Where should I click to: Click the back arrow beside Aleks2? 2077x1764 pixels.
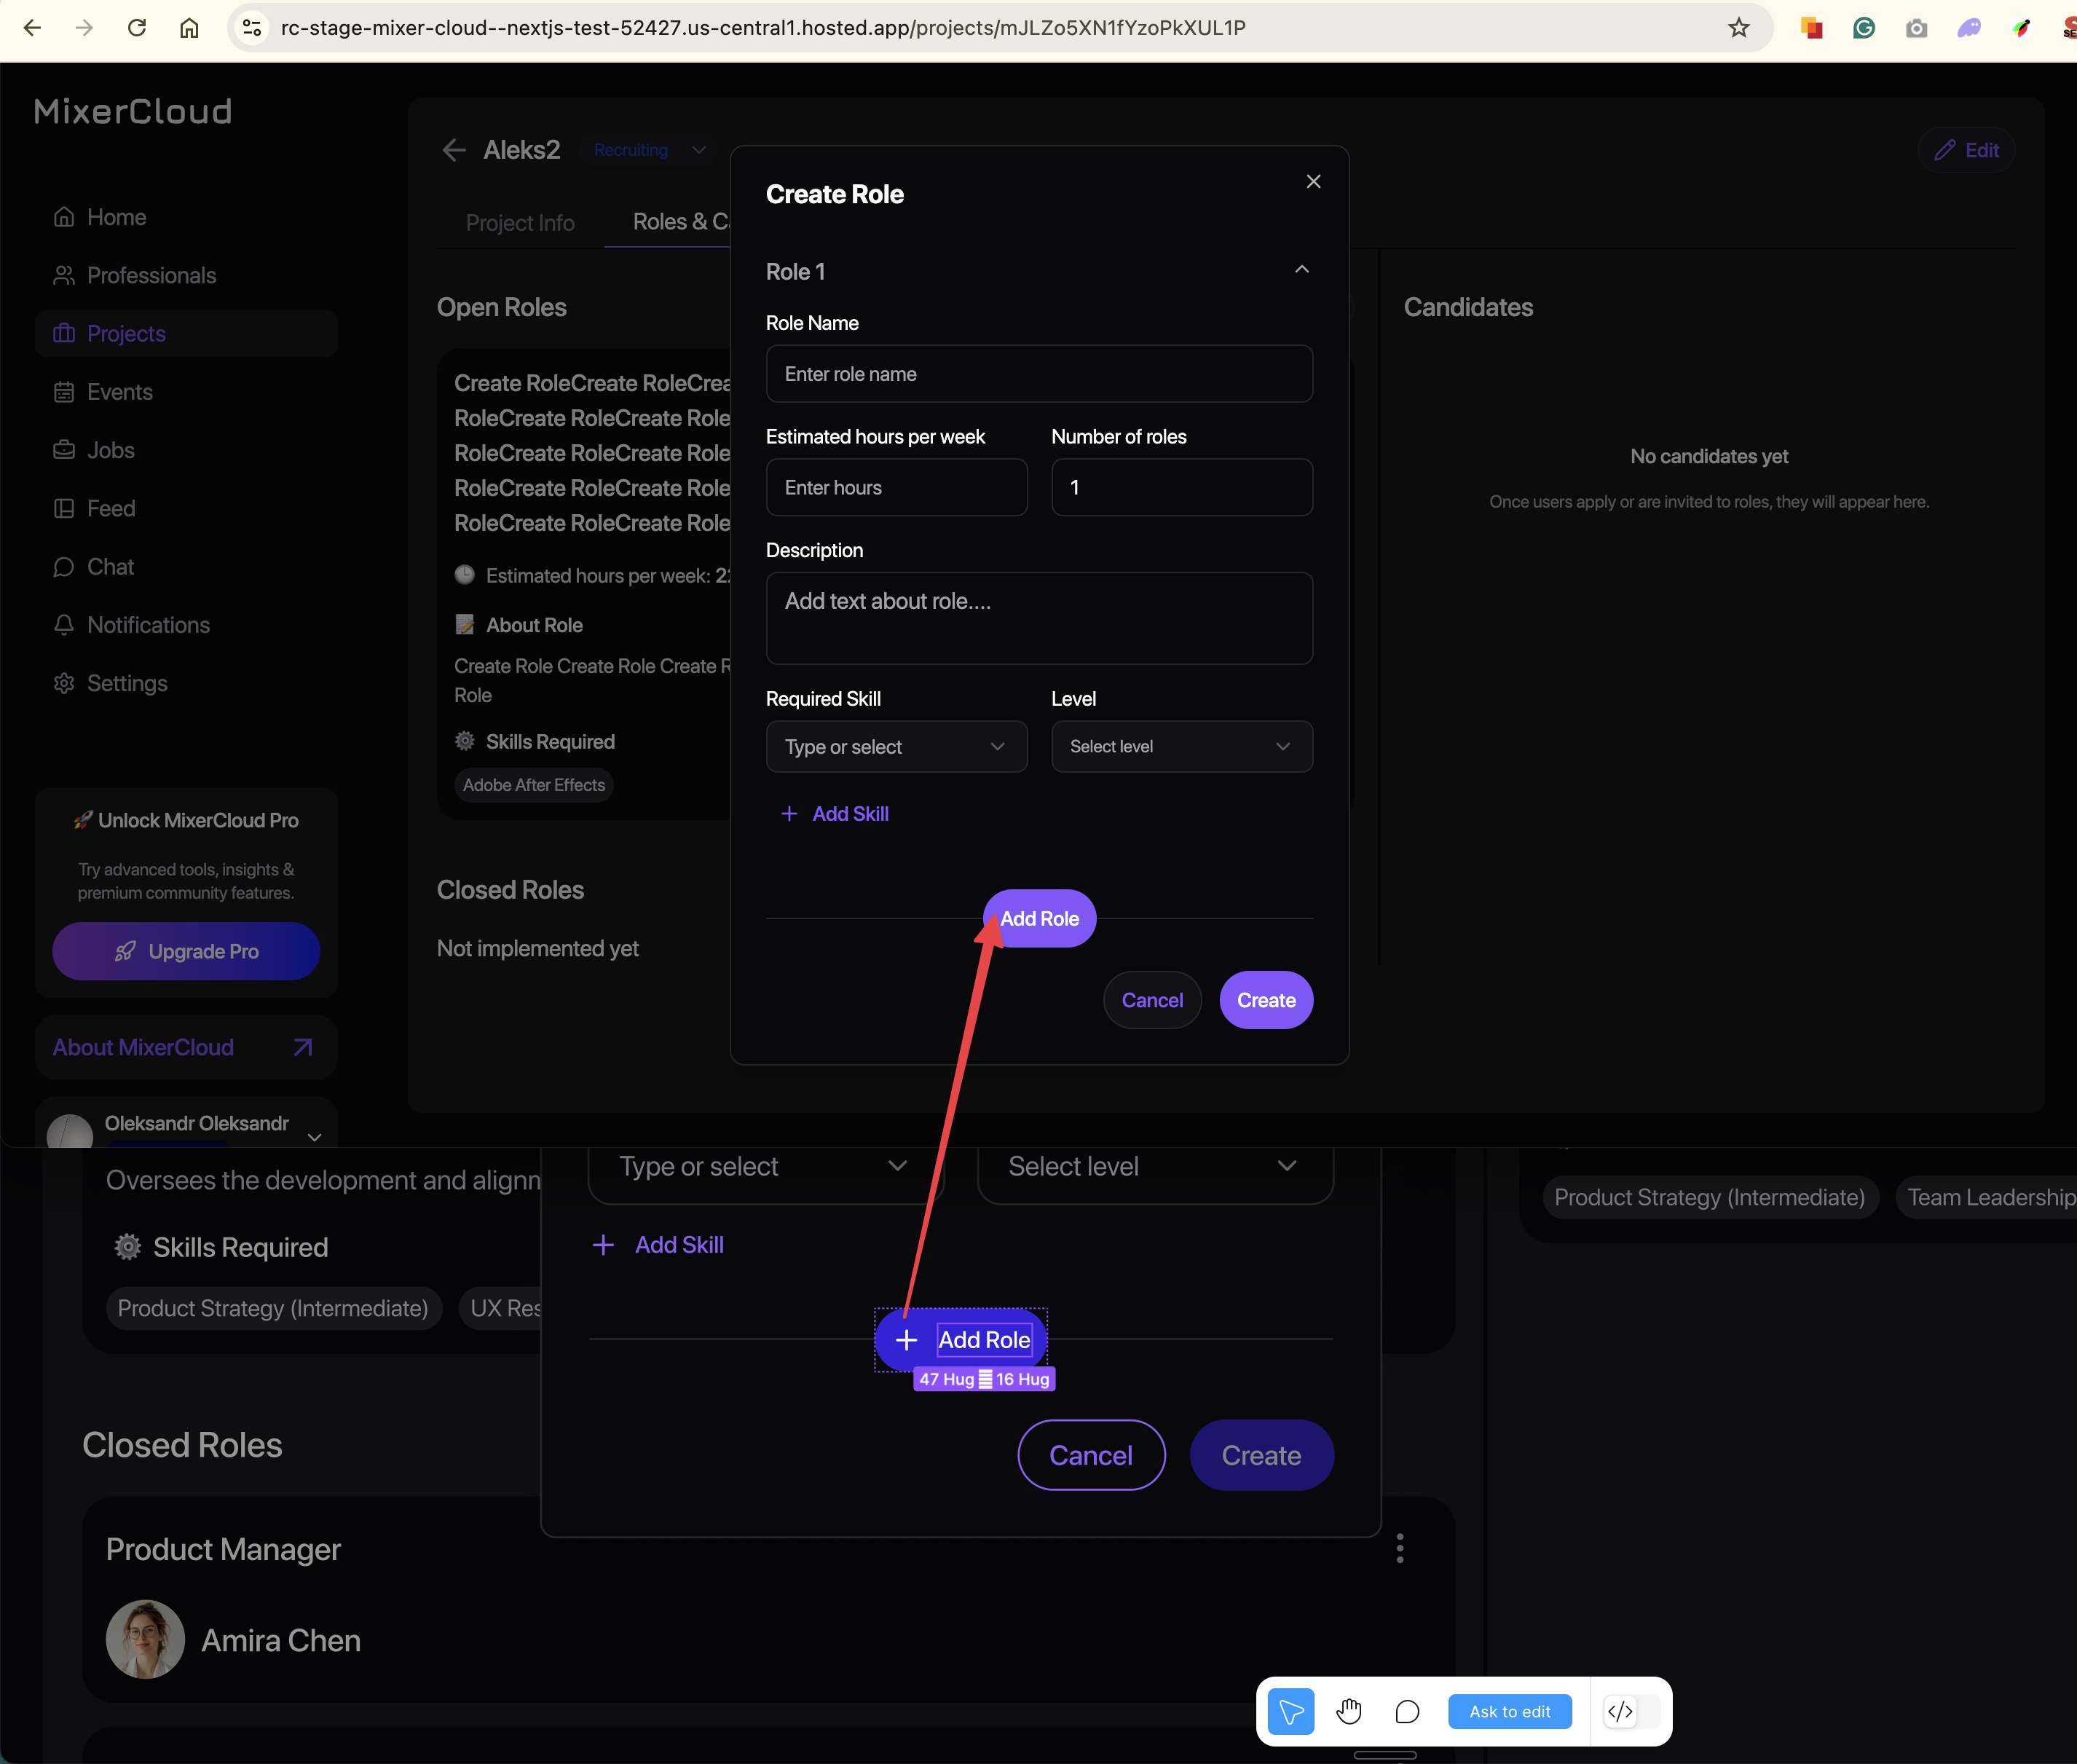(x=454, y=150)
